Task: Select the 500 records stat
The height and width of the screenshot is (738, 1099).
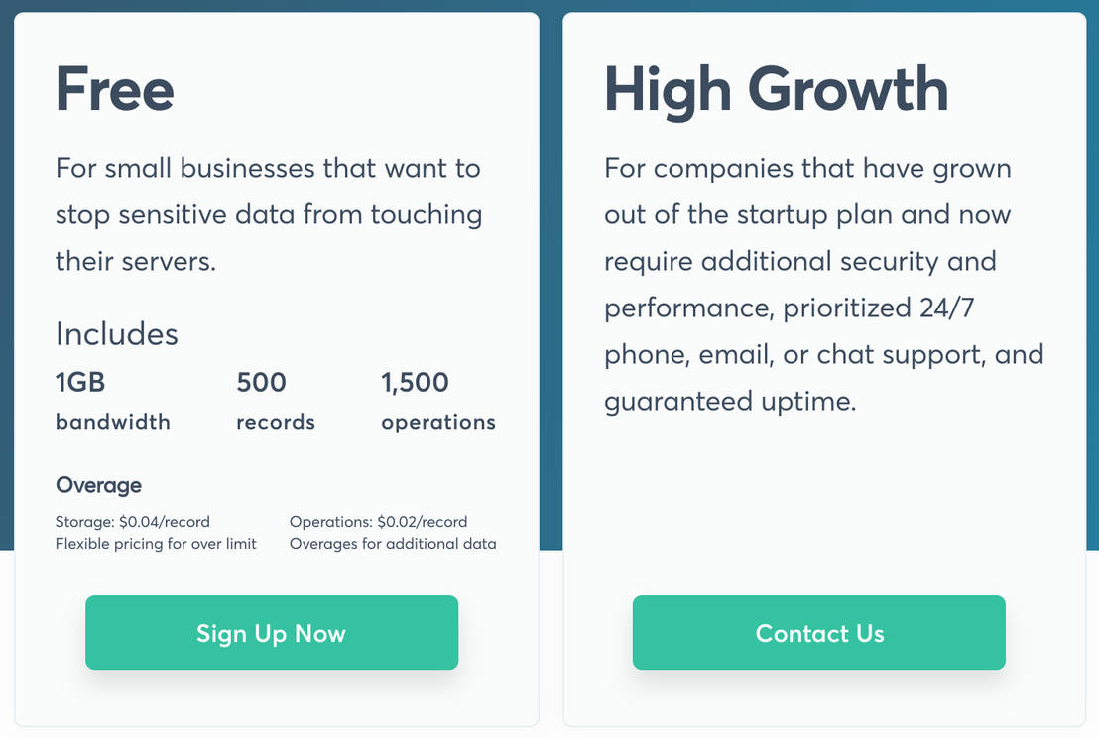Action: pos(276,401)
